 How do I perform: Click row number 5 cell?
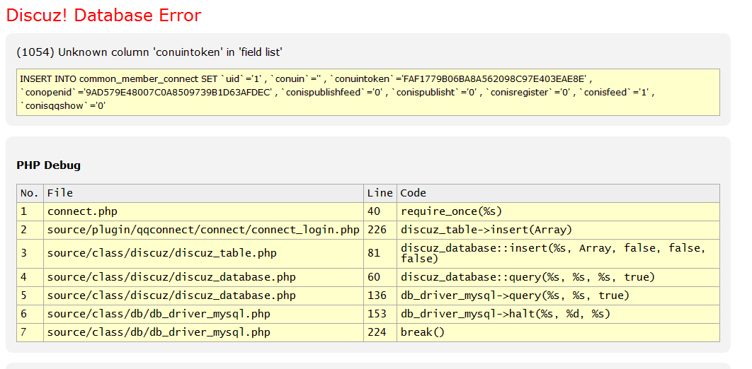pyautogui.click(x=30, y=295)
